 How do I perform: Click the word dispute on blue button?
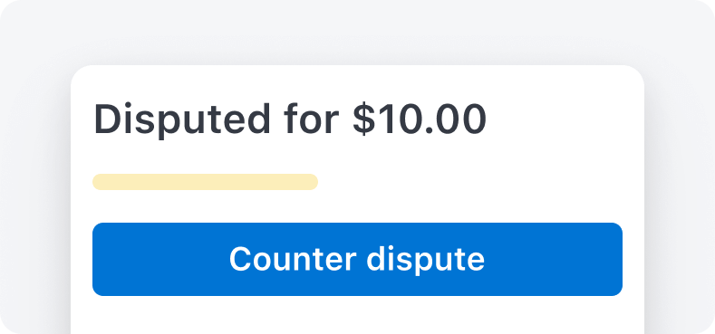426,260
